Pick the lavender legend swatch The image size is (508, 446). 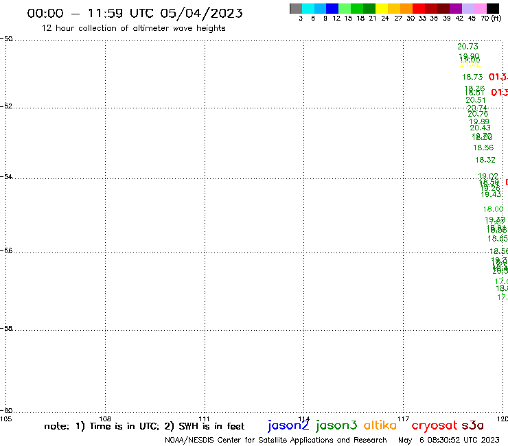tap(467, 8)
